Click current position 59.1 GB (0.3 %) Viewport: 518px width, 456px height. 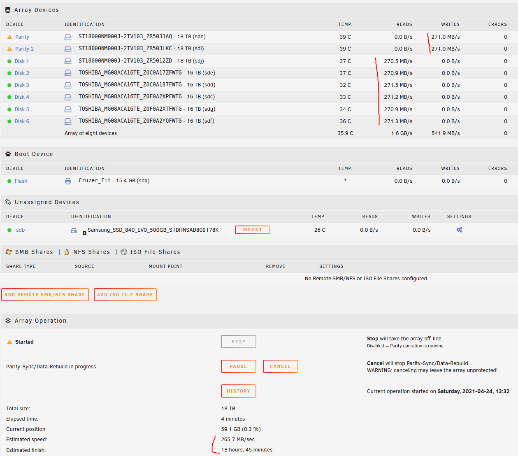pos(241,429)
